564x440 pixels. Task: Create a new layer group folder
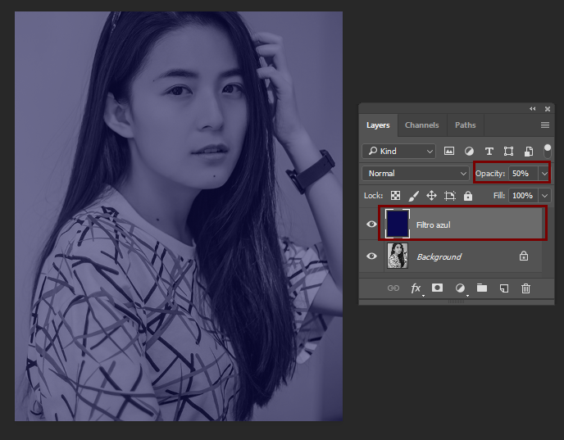[x=482, y=288]
